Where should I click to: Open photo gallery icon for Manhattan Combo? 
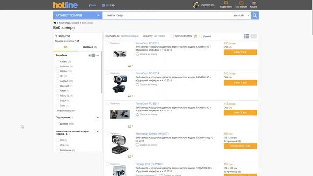[129, 156]
